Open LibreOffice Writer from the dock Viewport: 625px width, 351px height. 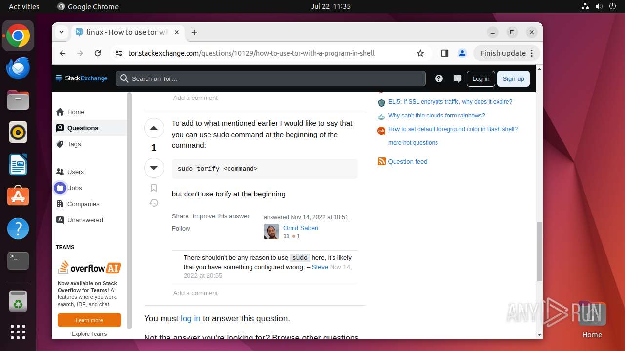[18, 164]
